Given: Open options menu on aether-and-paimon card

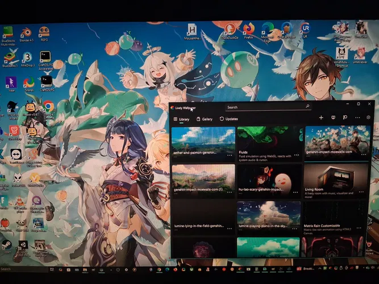Looking at the screenshot, I should pyautogui.click(x=230, y=155).
